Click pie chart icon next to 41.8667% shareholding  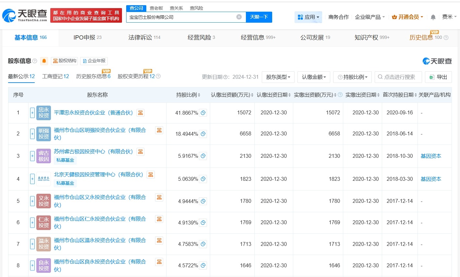[203, 112]
